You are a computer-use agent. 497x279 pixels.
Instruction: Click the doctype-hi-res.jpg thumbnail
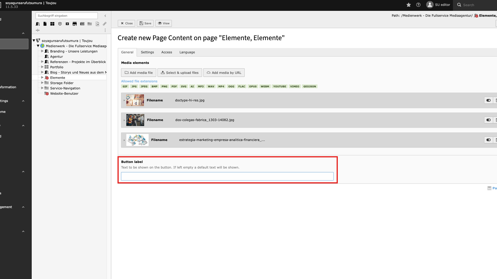135,100
